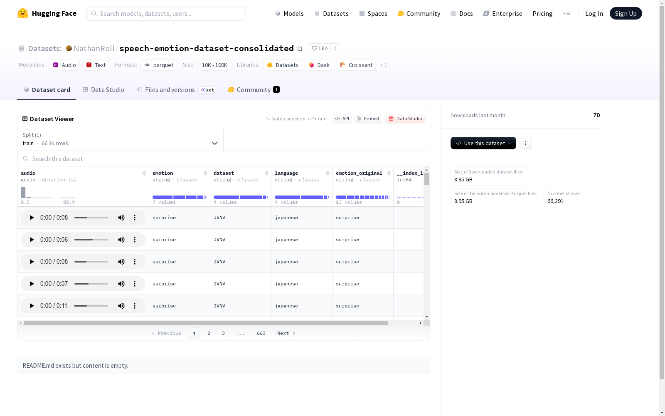Play the audio clip with 0:07 duration

click(x=32, y=284)
